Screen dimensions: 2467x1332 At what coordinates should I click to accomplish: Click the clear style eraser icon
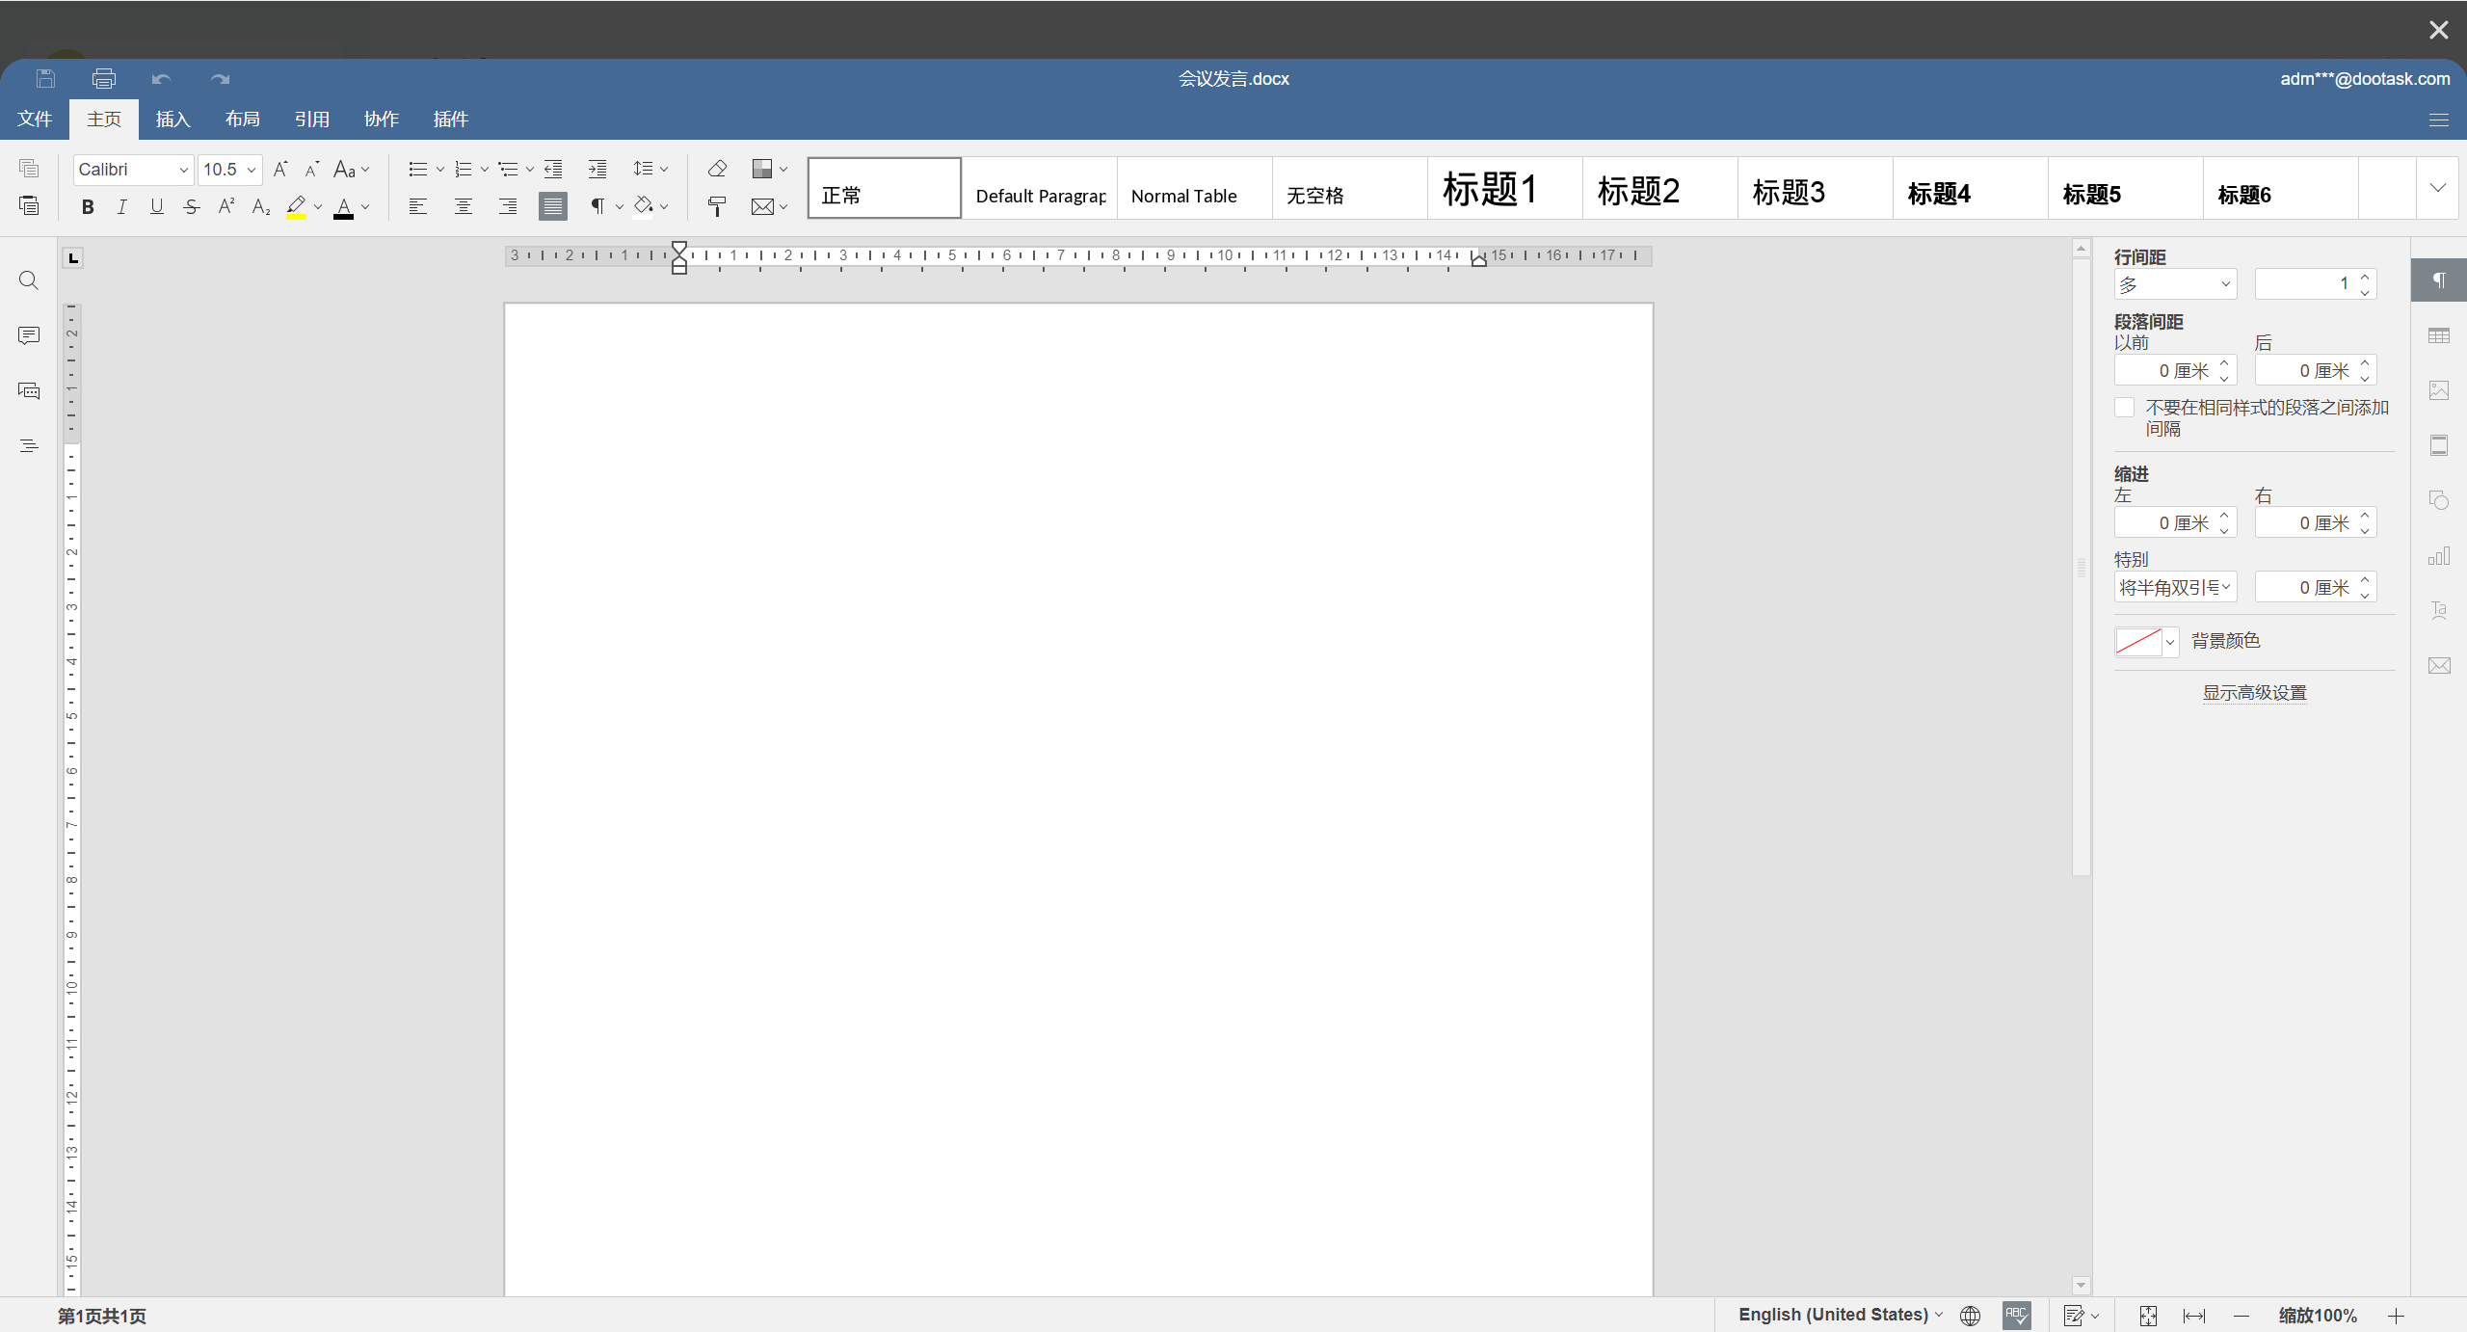[716, 170]
